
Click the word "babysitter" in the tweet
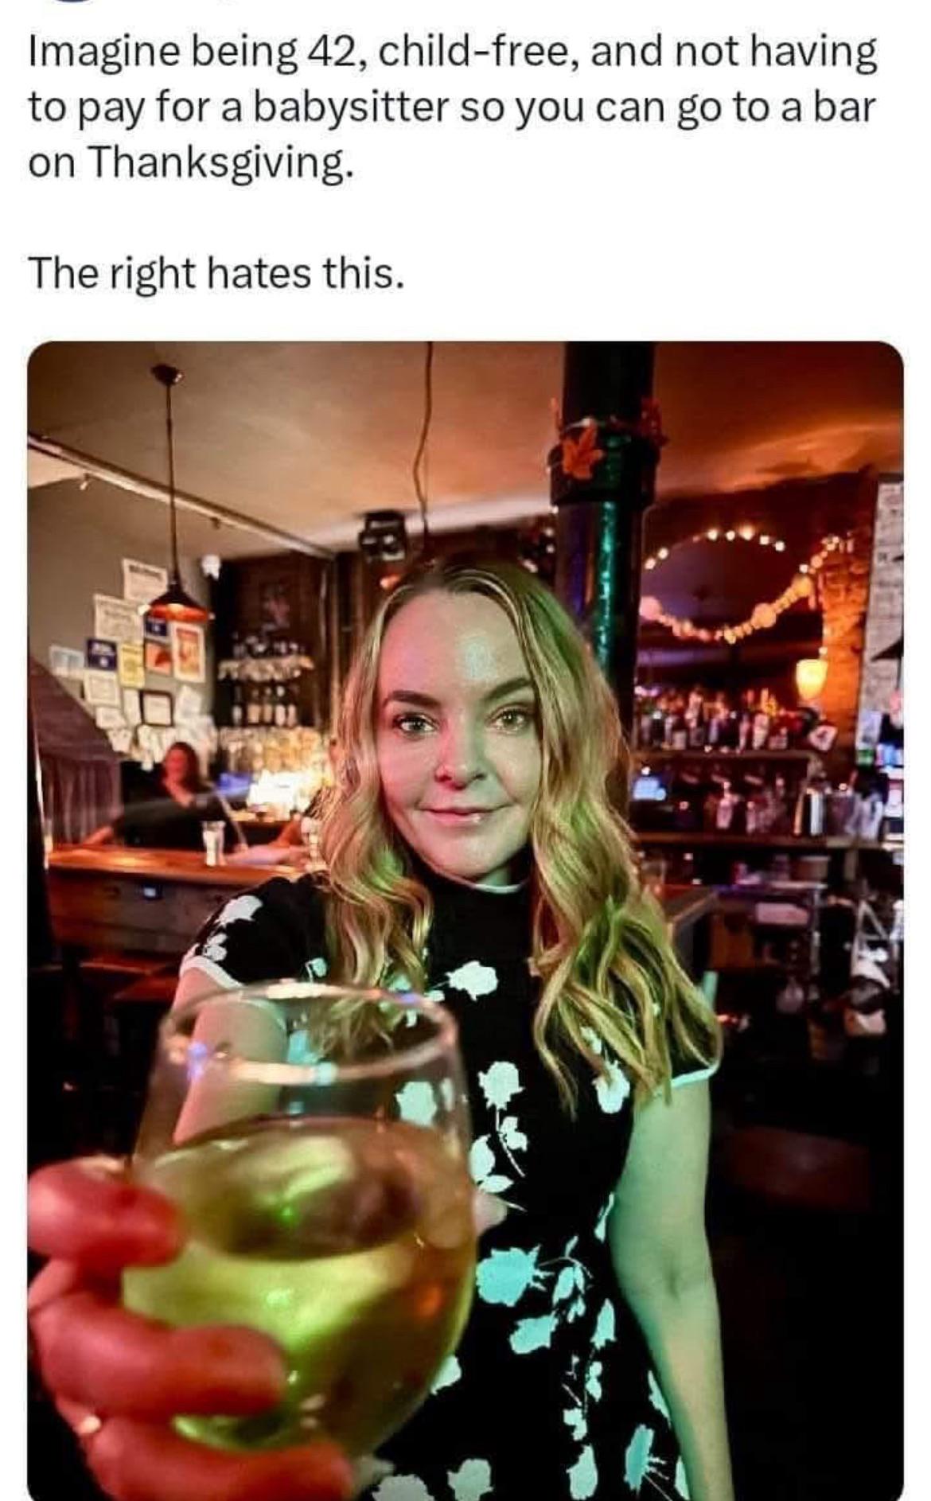point(349,107)
